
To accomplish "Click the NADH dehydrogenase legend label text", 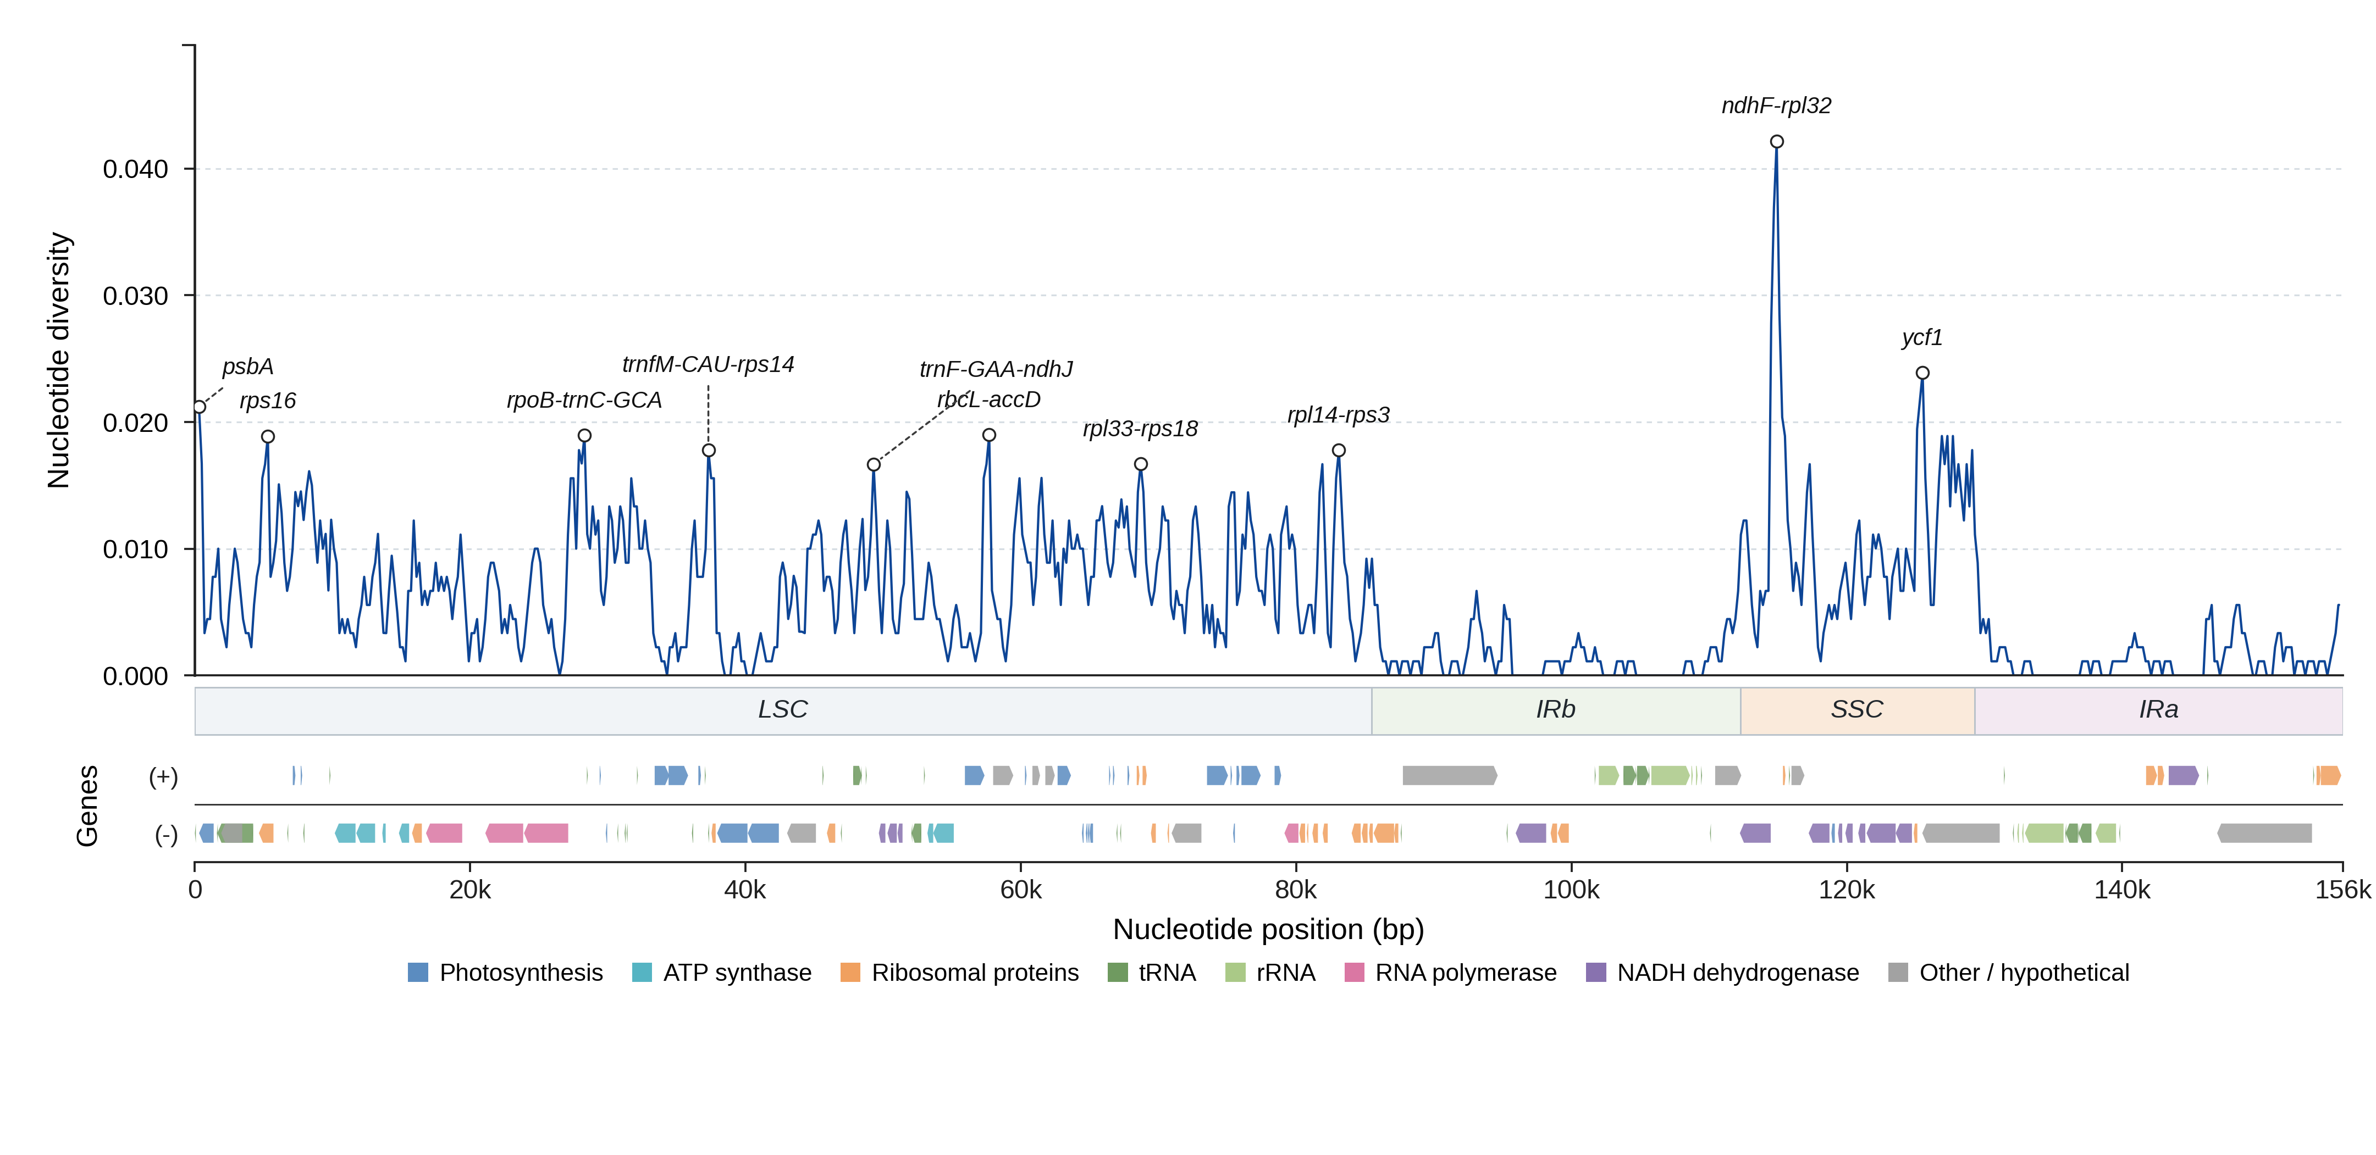I will (x=1738, y=973).
